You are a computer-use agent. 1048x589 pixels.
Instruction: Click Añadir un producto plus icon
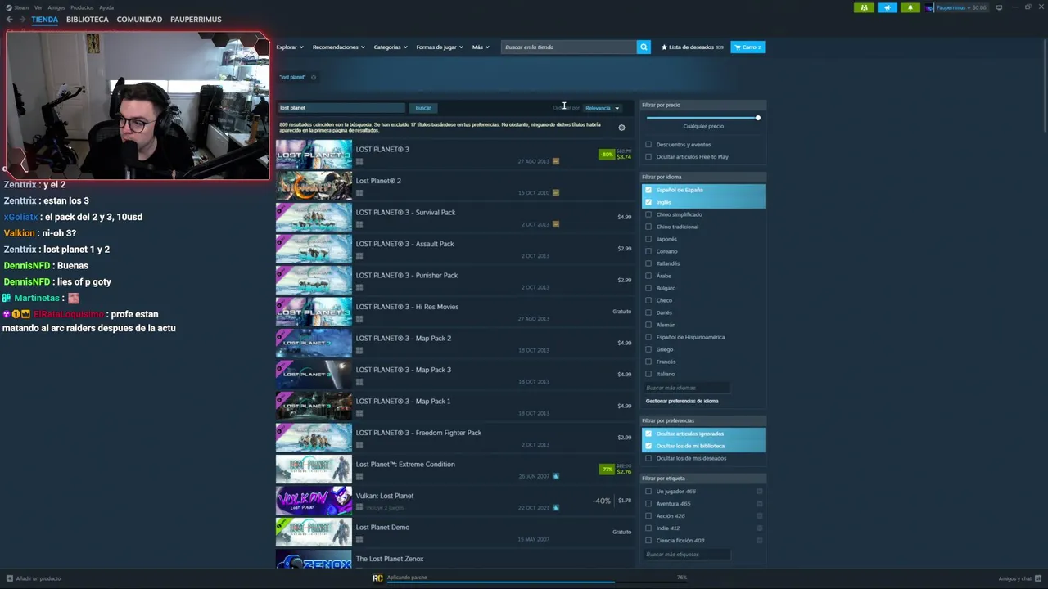pos(9,578)
